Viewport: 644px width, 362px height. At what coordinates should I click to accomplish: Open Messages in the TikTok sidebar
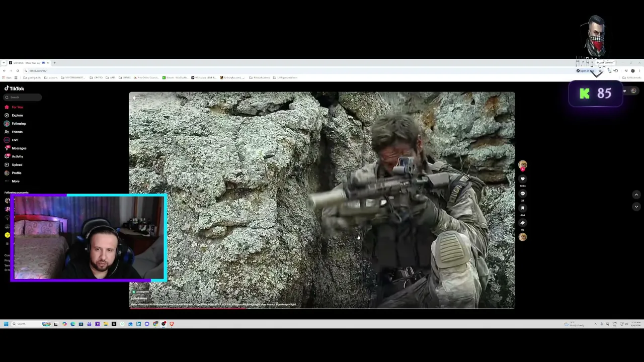[x=16, y=148]
